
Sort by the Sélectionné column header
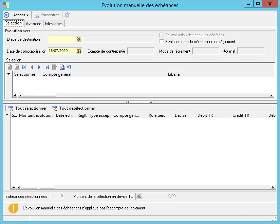25,74
